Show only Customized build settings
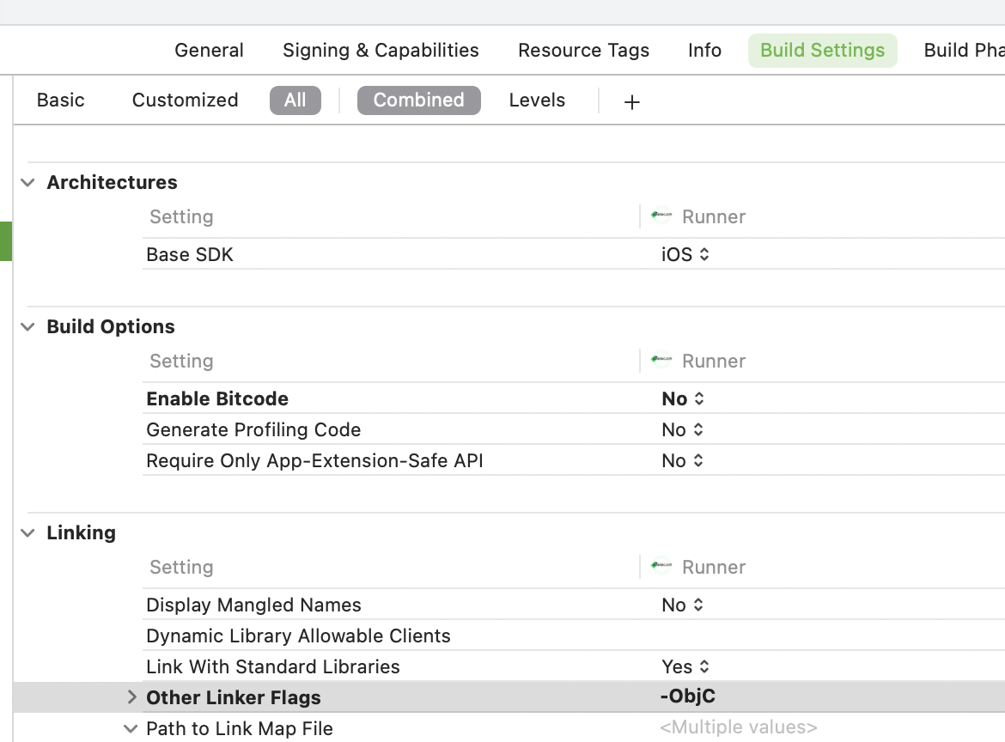The height and width of the screenshot is (742, 1005). coord(185,100)
